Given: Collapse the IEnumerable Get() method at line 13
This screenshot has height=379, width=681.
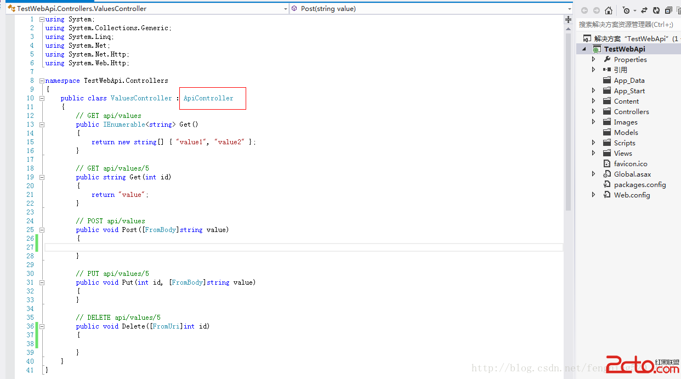Looking at the screenshot, I should coord(42,125).
